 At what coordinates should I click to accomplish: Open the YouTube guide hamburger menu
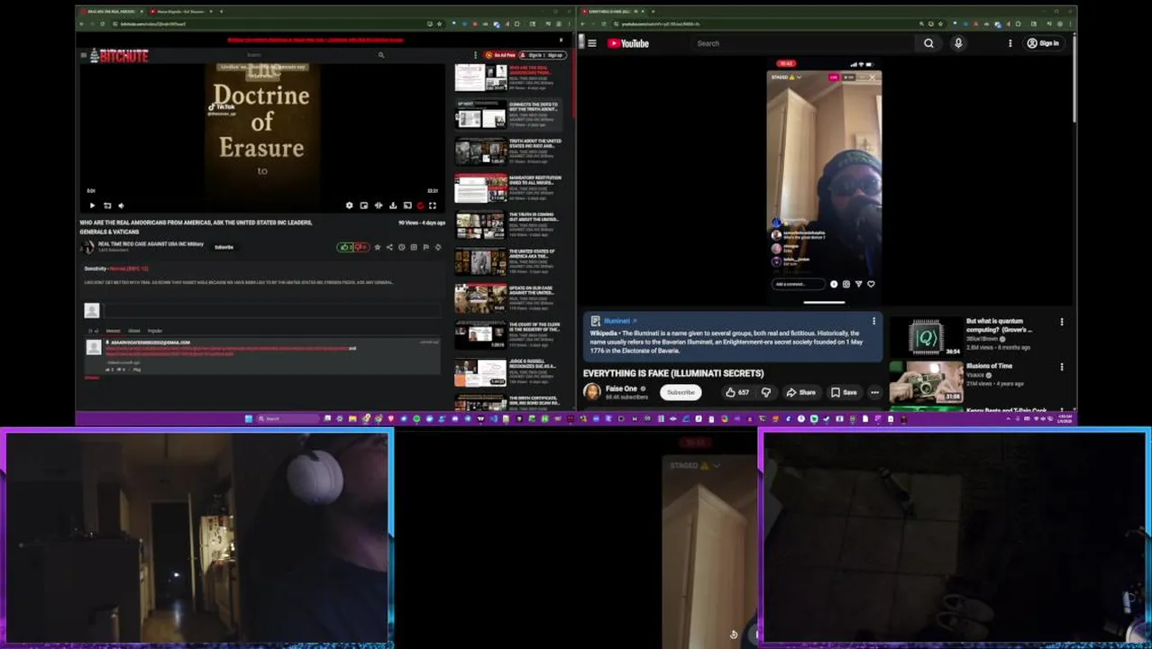tap(592, 43)
